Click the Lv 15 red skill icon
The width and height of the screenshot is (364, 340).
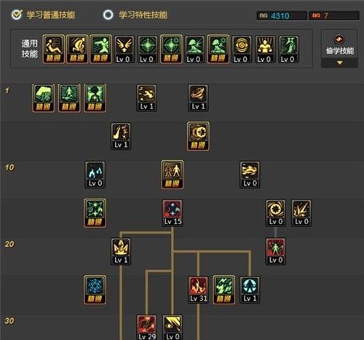173,213
